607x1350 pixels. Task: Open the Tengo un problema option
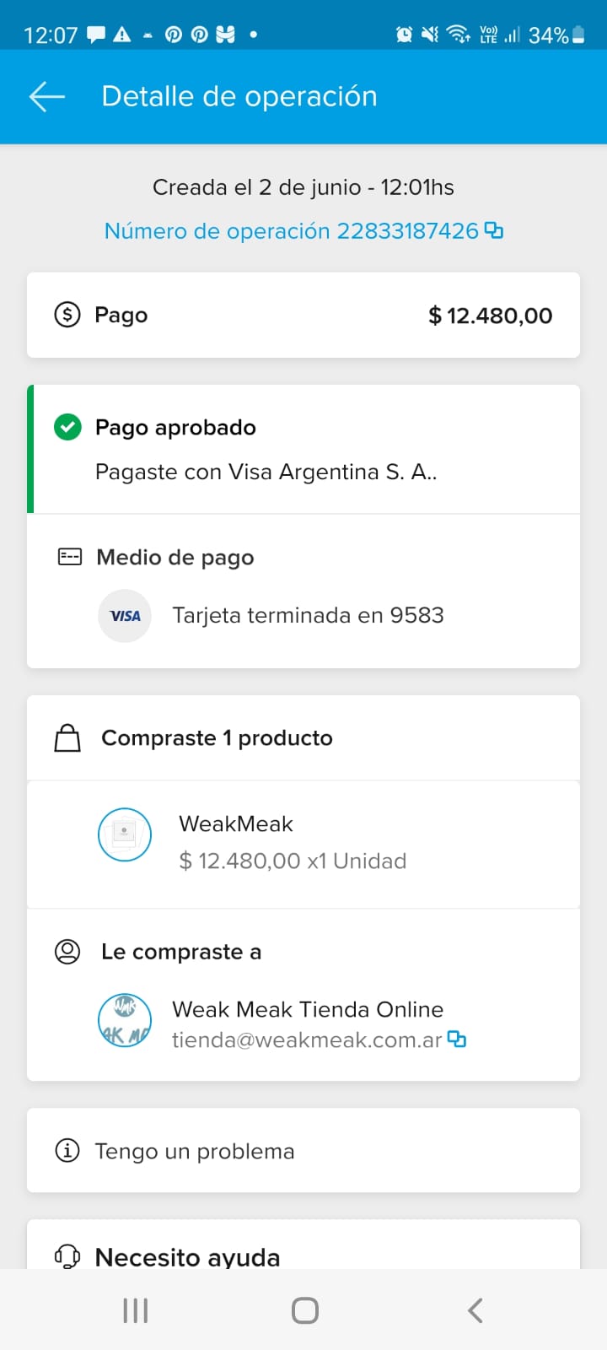(x=303, y=1151)
